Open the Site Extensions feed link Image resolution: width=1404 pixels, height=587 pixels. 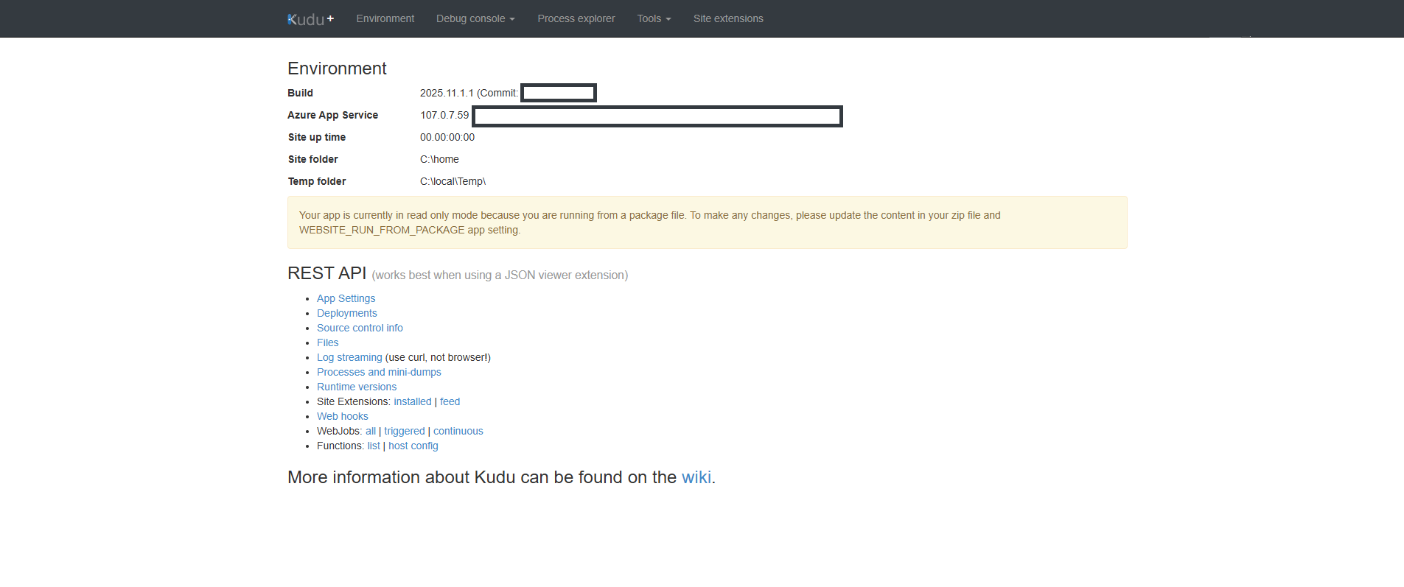click(x=450, y=401)
